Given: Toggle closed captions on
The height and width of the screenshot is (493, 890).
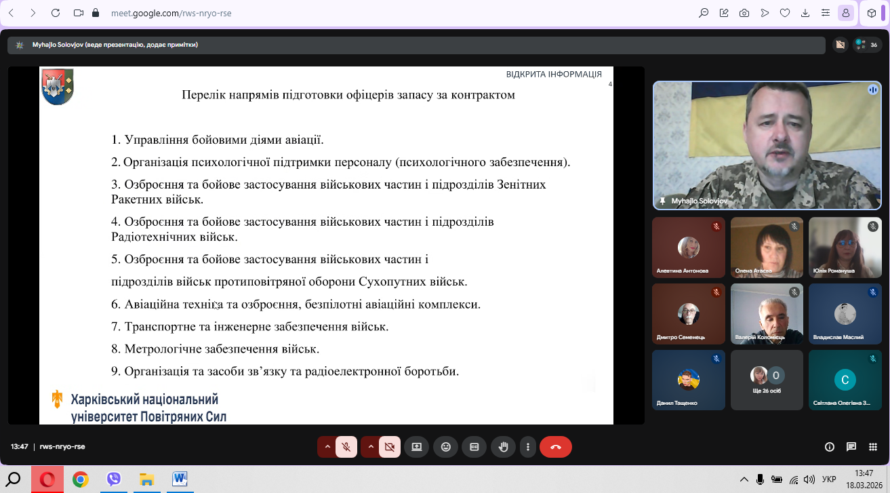Looking at the screenshot, I should 474,447.
